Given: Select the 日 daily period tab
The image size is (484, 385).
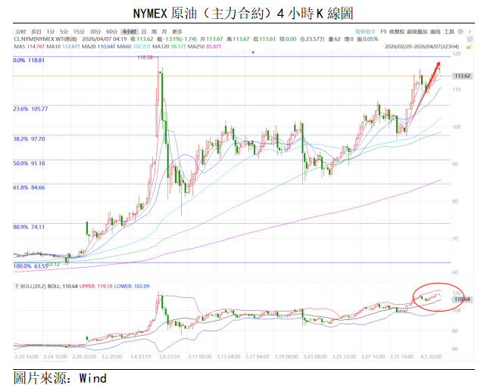Looking at the screenshot, I should 144,32.
